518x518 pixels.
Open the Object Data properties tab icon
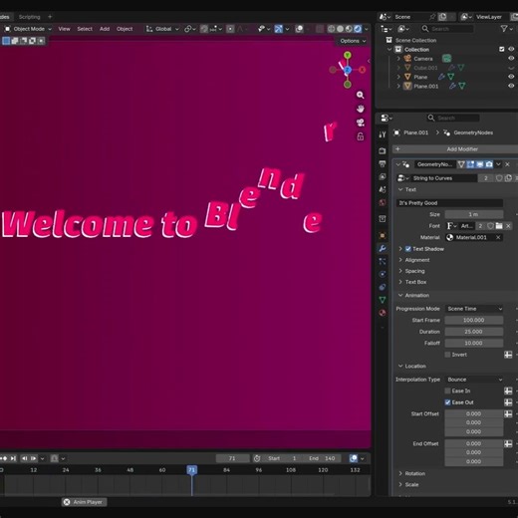click(383, 300)
